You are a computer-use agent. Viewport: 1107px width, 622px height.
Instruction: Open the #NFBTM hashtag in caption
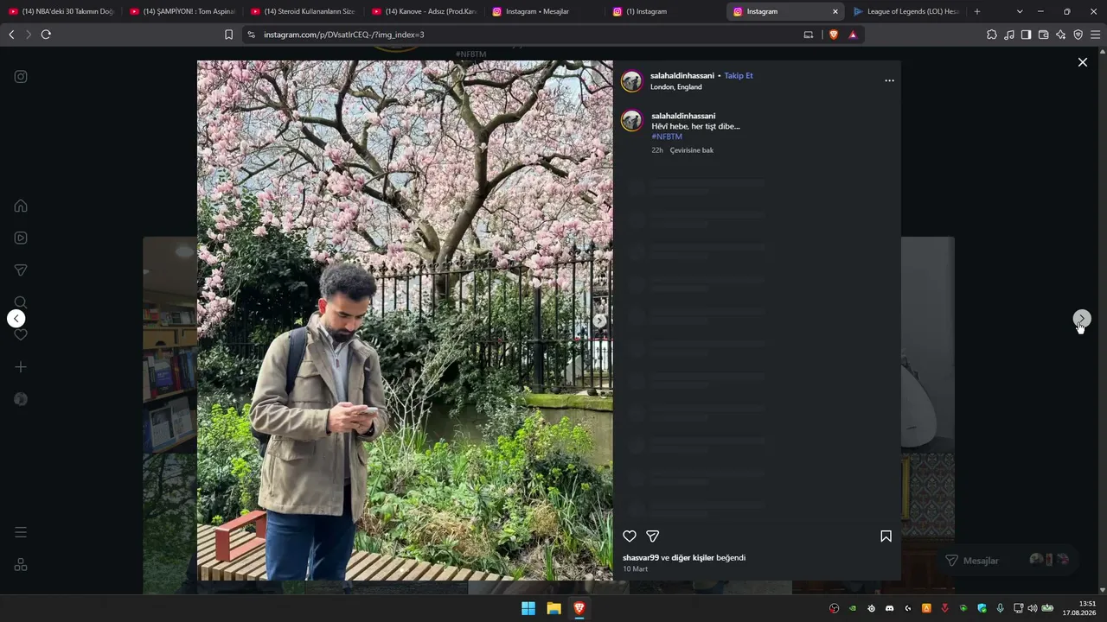(667, 136)
